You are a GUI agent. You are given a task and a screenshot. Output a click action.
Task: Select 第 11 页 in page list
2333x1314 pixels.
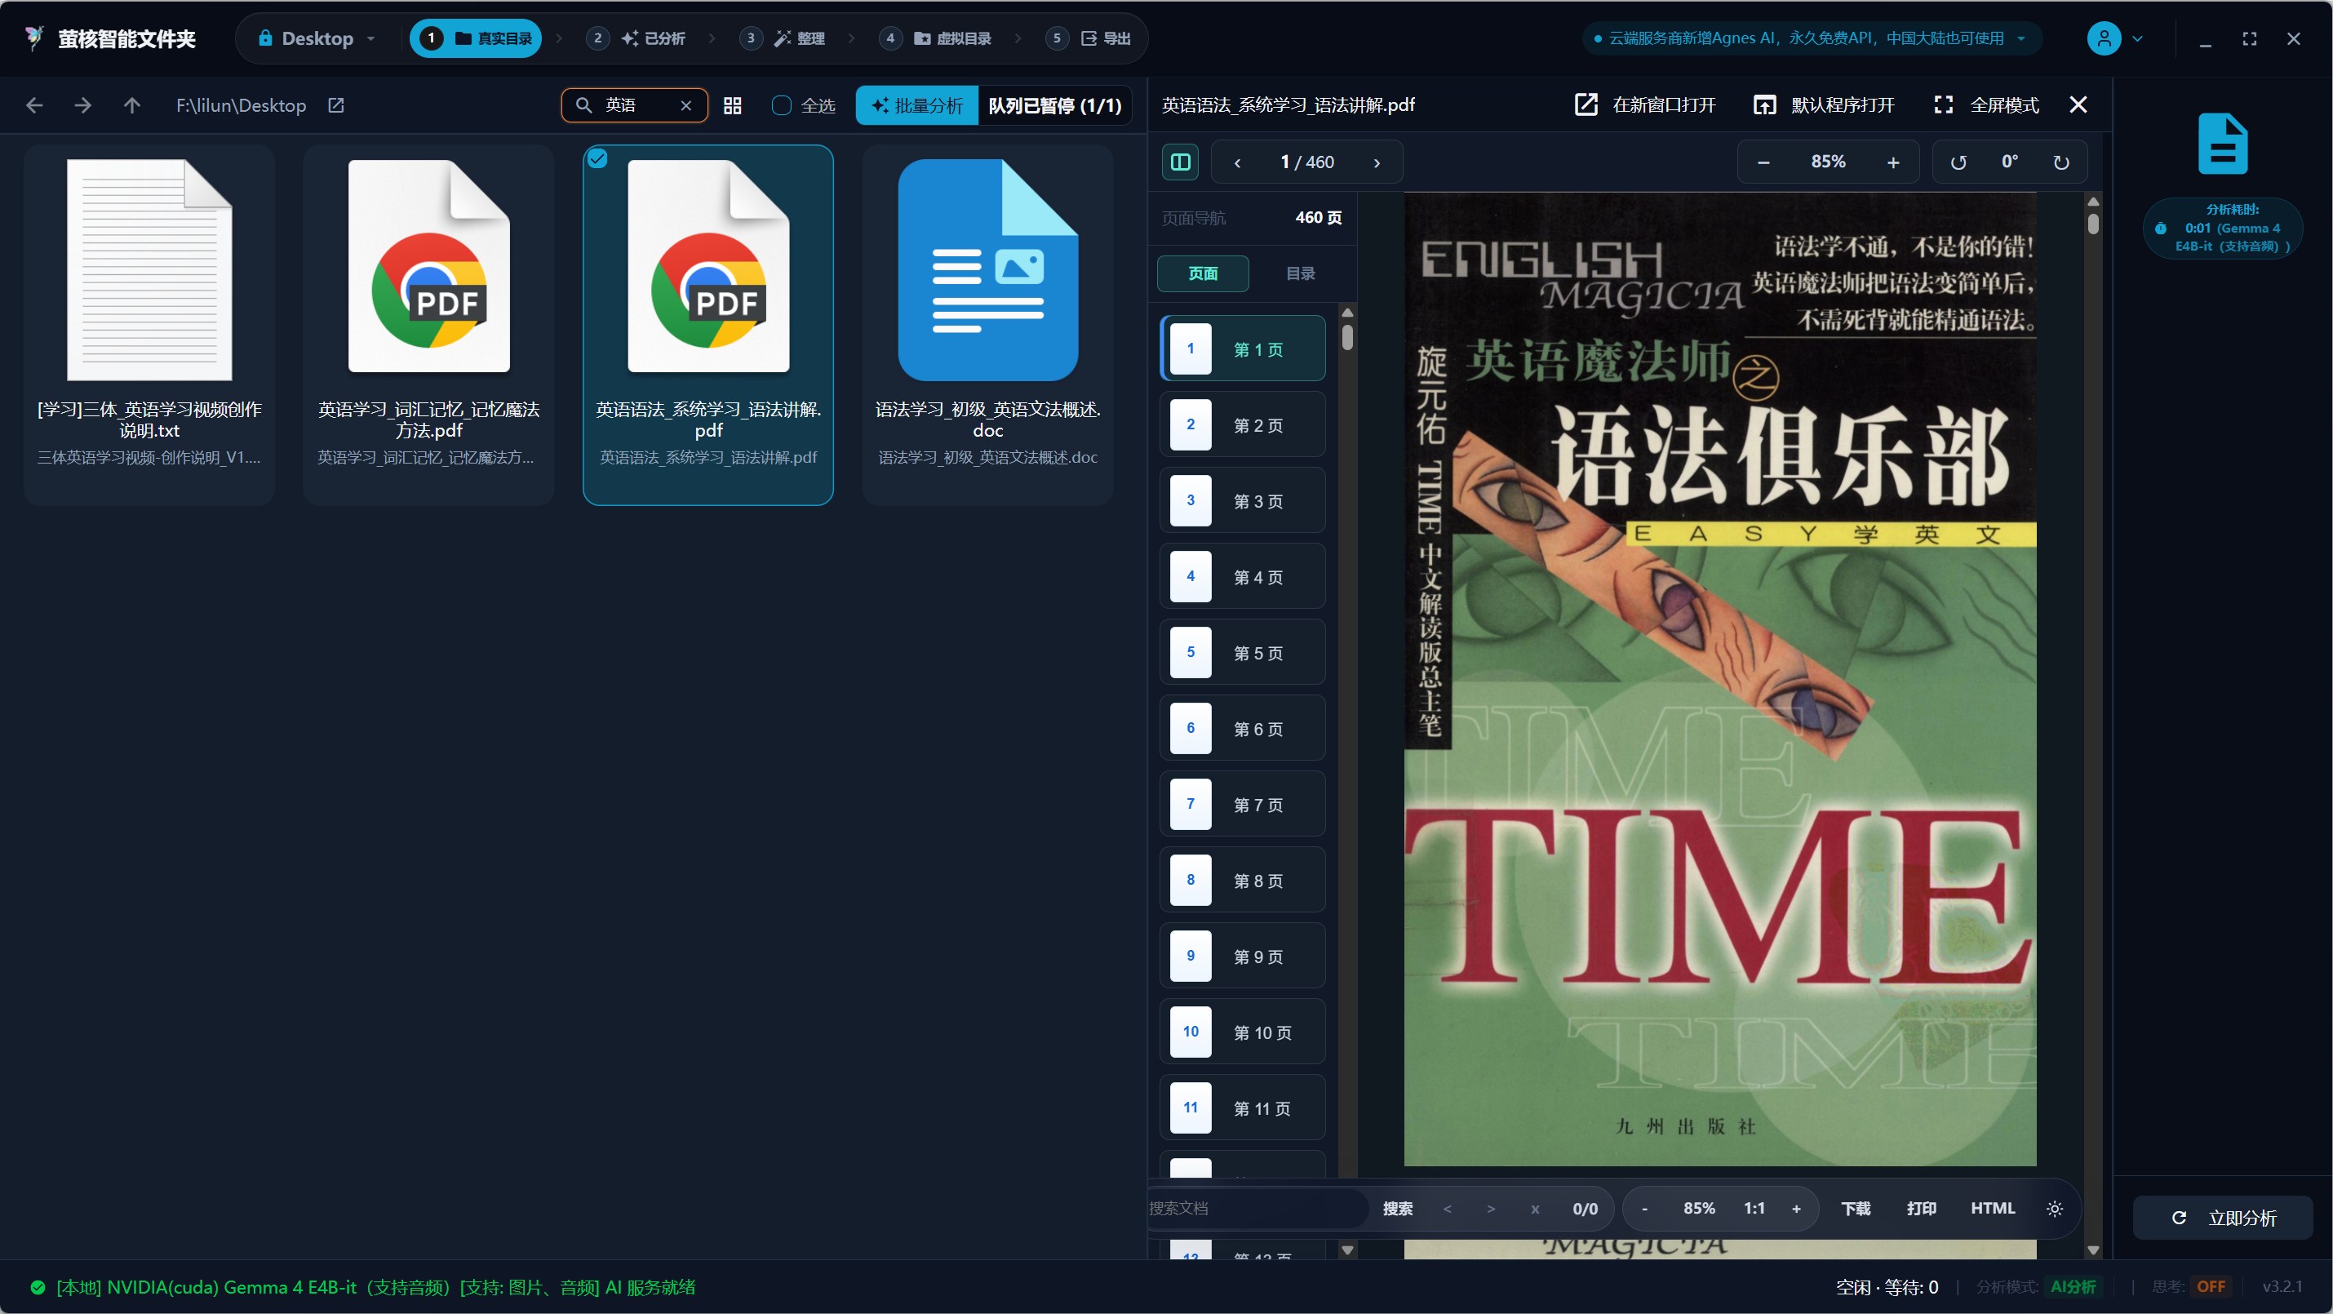(1243, 1108)
